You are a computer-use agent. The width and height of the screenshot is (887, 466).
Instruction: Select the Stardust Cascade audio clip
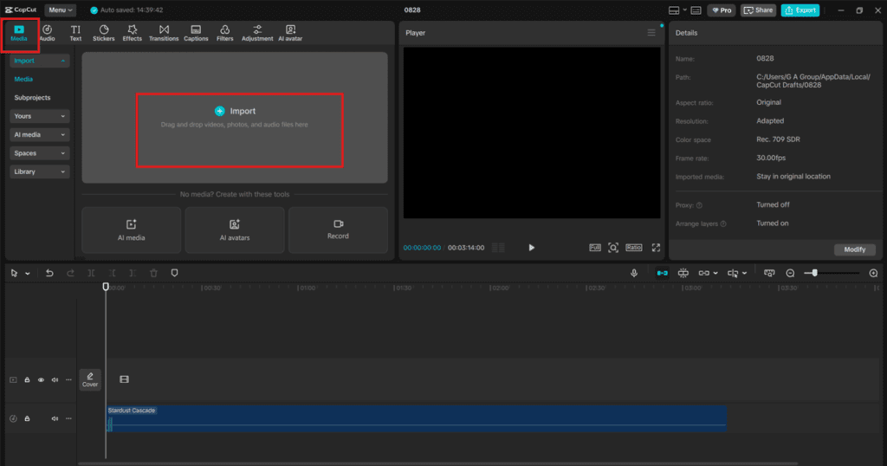pos(416,417)
